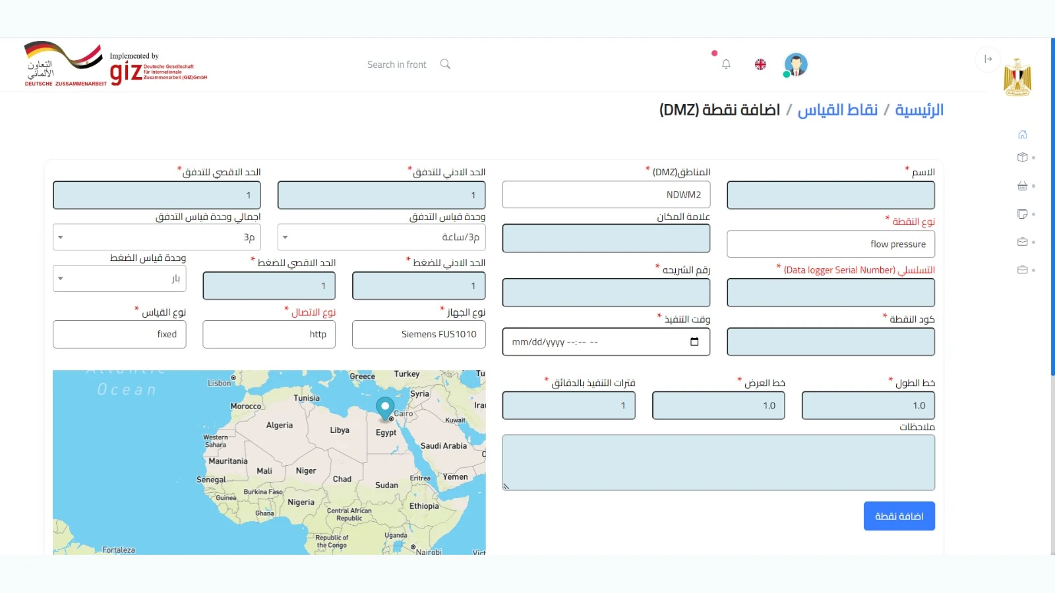Screen dimensions: 1055x593
Task: Click Saudi Arabia label on the map
Action: 444,446
